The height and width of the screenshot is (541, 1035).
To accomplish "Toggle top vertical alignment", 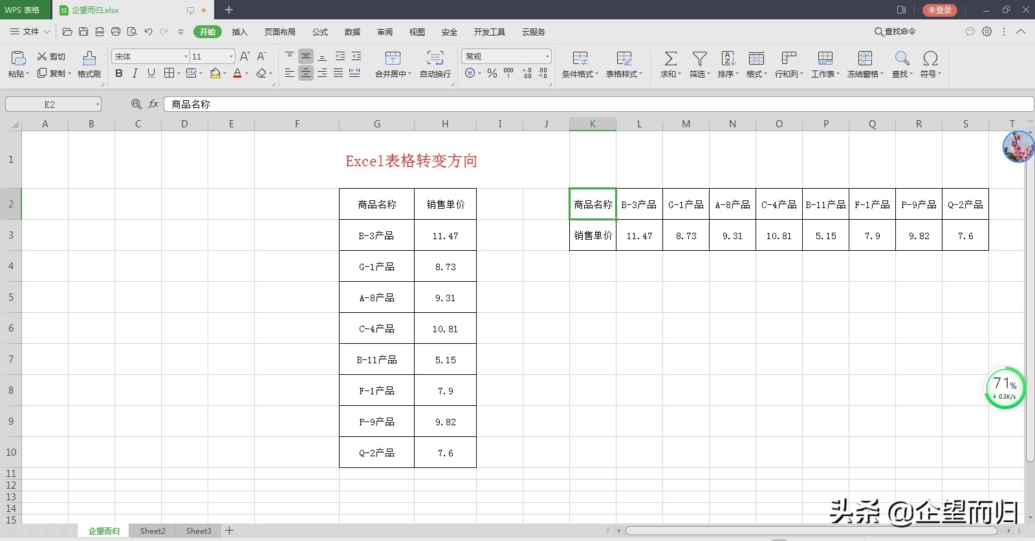I will pos(290,56).
